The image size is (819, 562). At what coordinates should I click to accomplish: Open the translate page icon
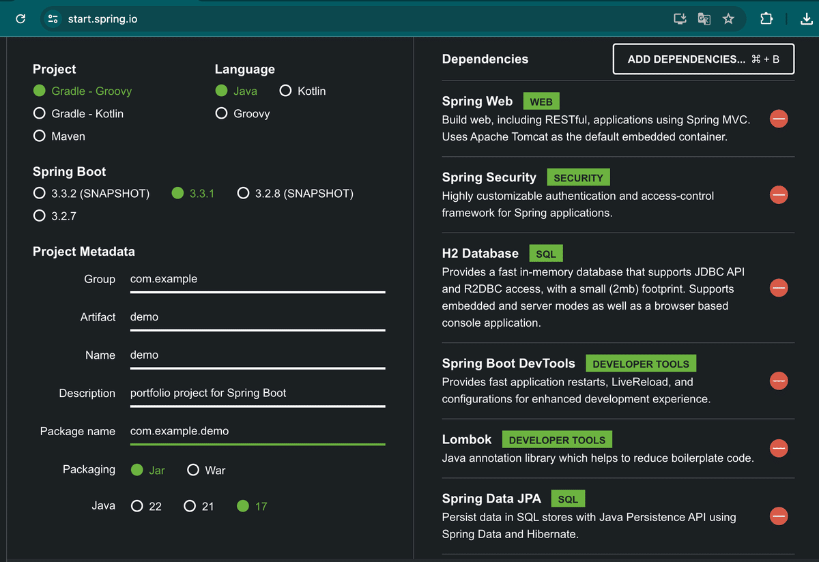click(704, 19)
